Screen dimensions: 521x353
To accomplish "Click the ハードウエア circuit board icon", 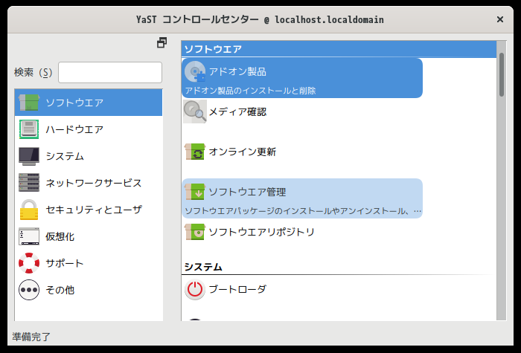I will [29, 129].
